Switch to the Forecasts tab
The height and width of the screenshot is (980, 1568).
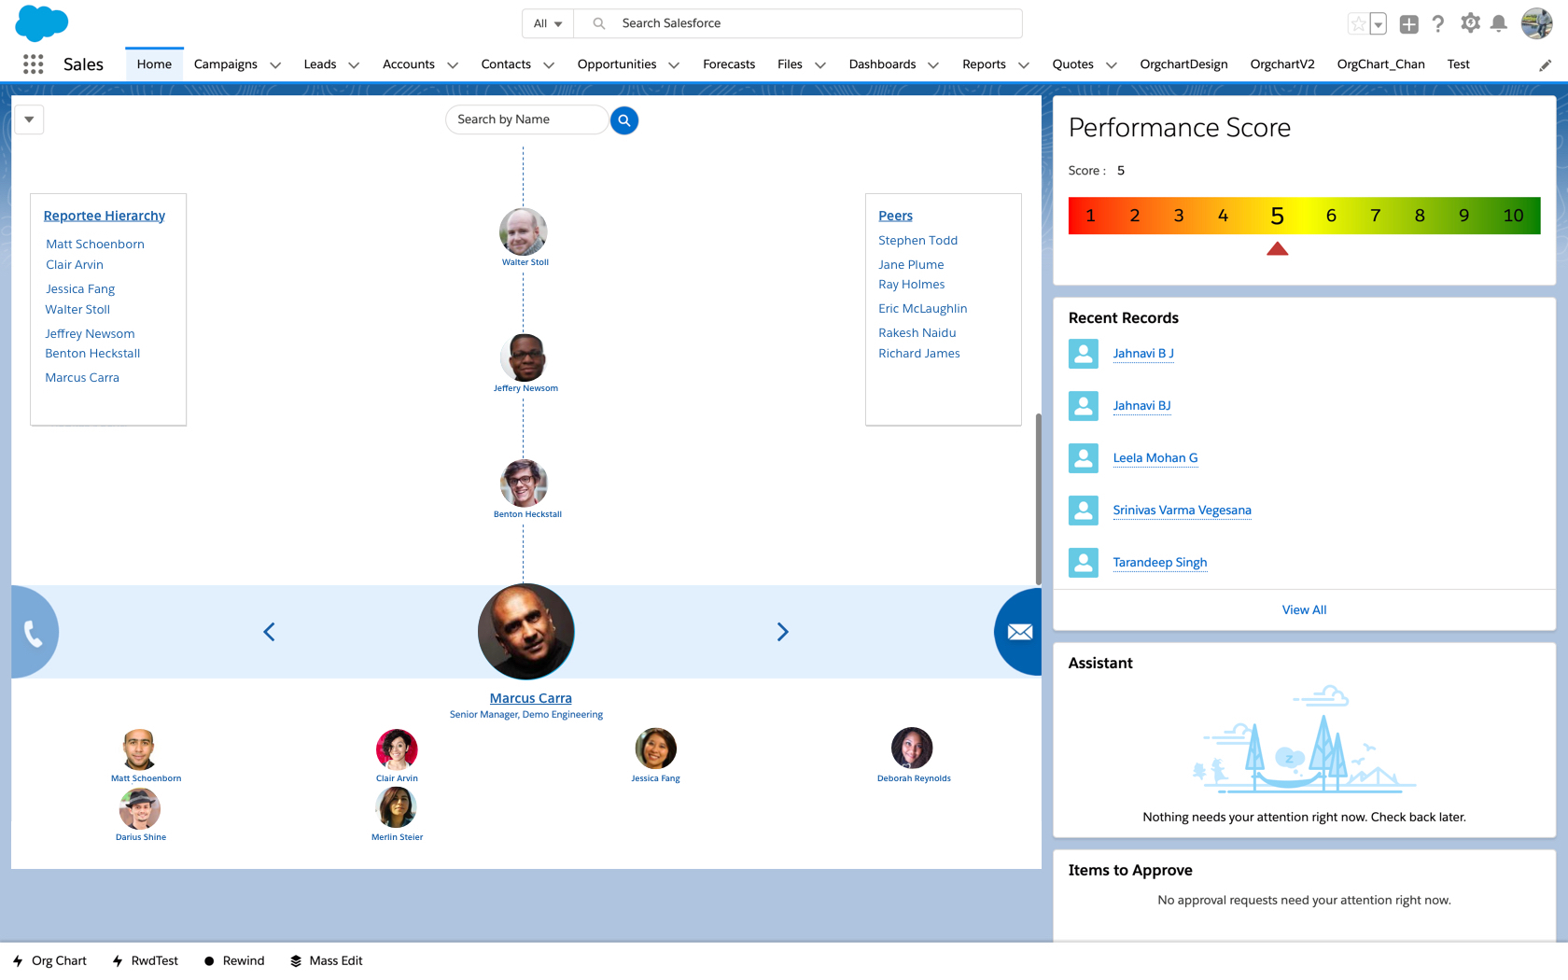729,64
